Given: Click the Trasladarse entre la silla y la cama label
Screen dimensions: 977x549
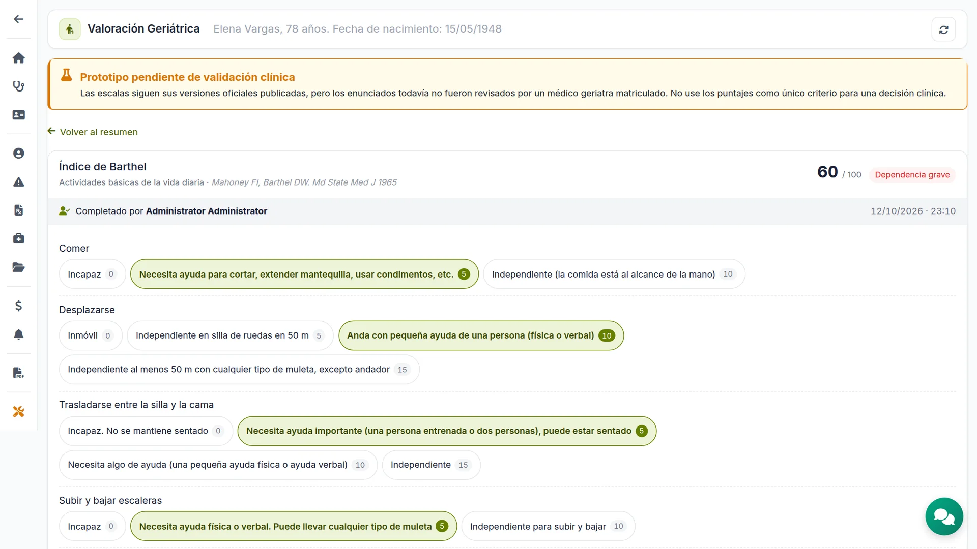Looking at the screenshot, I should point(136,405).
